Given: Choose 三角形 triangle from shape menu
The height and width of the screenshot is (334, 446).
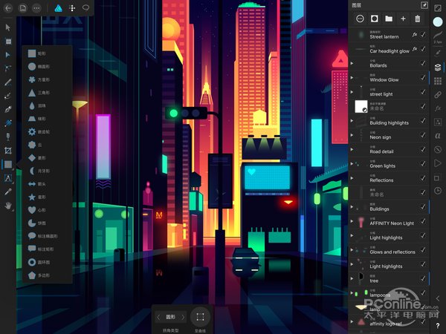Looking at the screenshot, I should point(48,93).
